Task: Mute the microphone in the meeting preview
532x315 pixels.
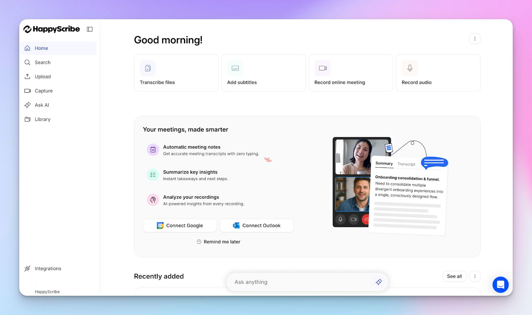Action: (x=340, y=219)
